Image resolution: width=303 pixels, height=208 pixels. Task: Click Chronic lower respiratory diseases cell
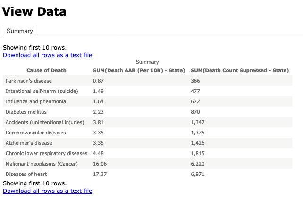47,153
